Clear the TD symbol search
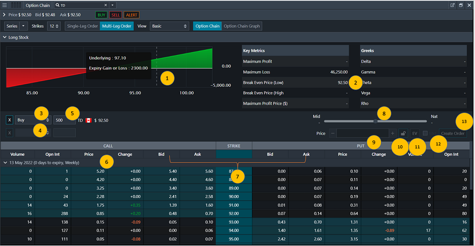The height and width of the screenshot is (246, 475). click(106, 5)
